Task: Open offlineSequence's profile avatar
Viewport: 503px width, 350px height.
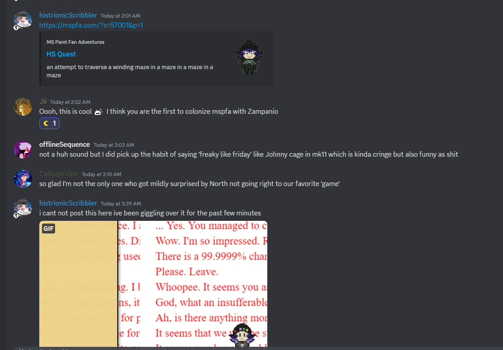Action: point(23,149)
